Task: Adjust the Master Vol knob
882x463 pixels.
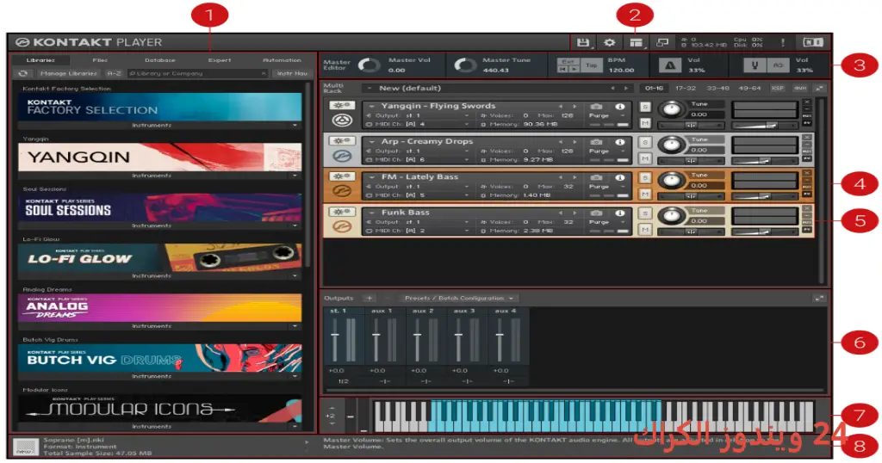Action: 369,65
